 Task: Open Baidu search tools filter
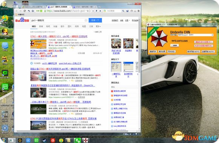98,32
